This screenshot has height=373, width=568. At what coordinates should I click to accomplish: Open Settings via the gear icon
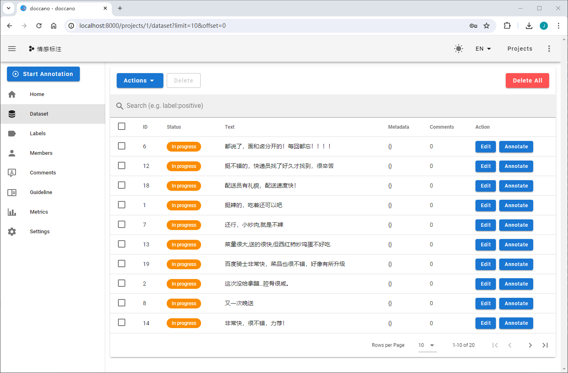click(12, 231)
